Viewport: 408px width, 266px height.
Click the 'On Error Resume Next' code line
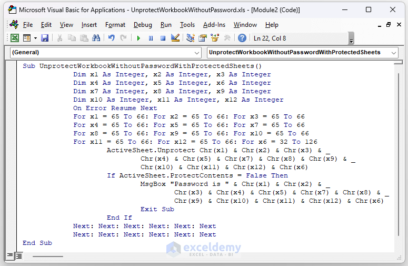point(115,108)
